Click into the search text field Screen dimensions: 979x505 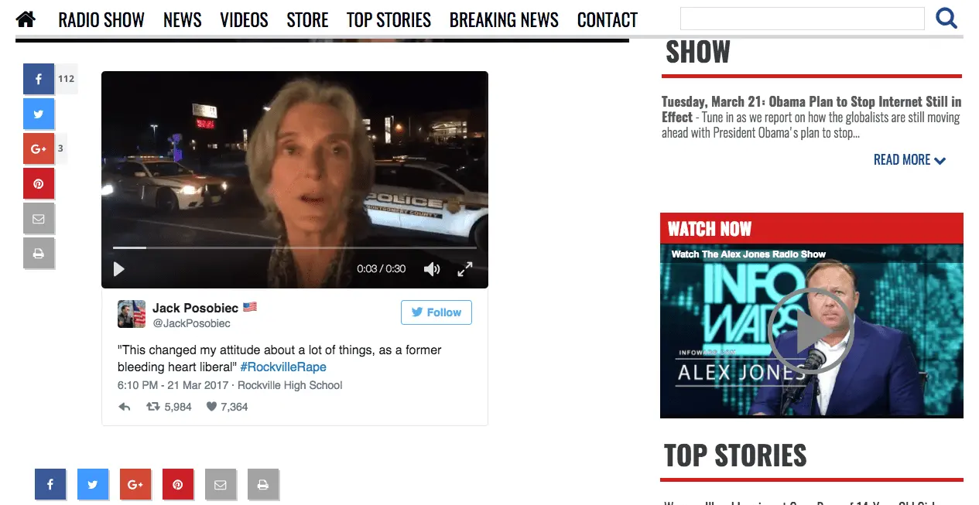803,19
